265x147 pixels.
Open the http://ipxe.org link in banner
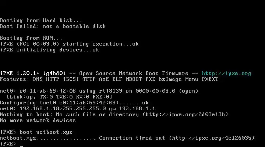coord(226,73)
